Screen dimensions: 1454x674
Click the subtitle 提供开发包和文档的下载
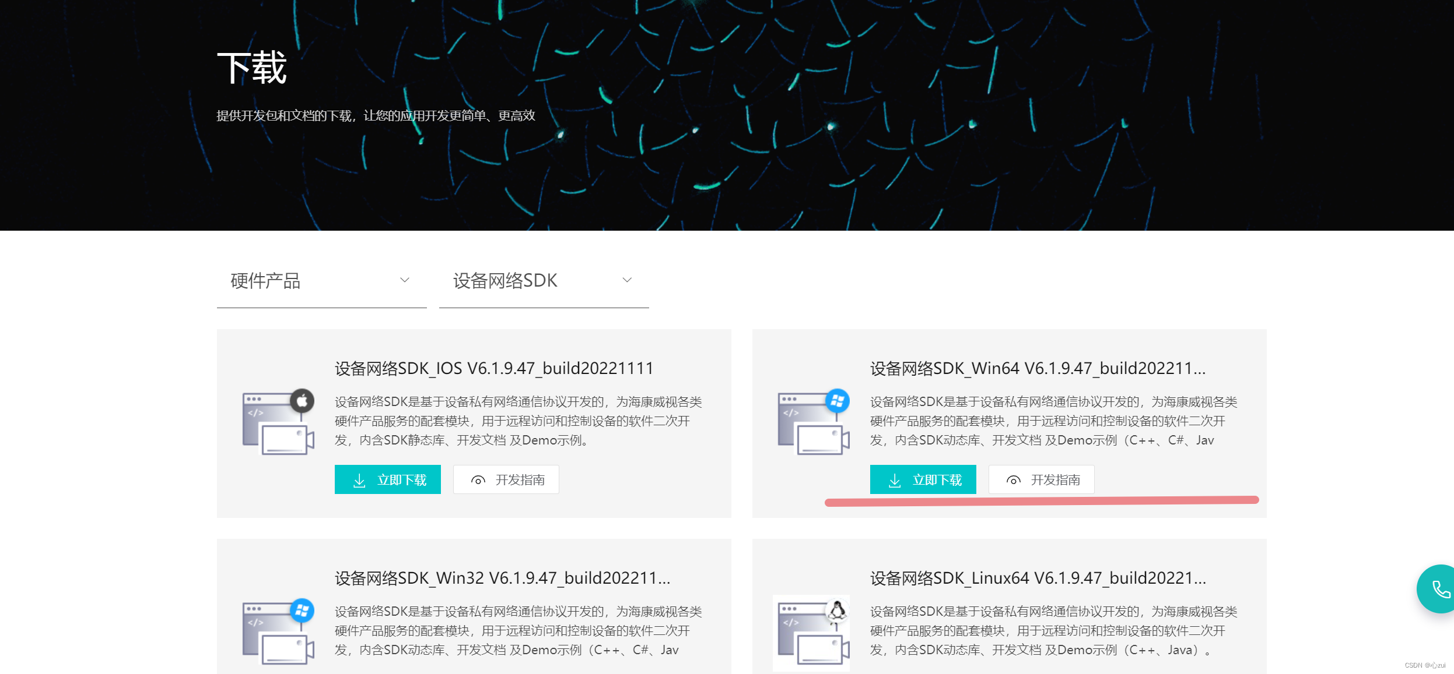[376, 115]
